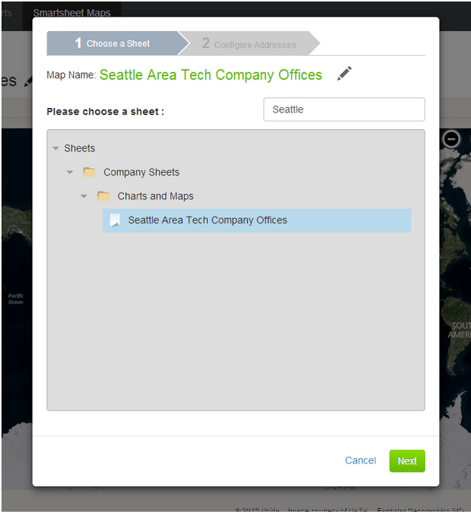Click the dimmed pencil icon left of the dialog

coord(29,81)
